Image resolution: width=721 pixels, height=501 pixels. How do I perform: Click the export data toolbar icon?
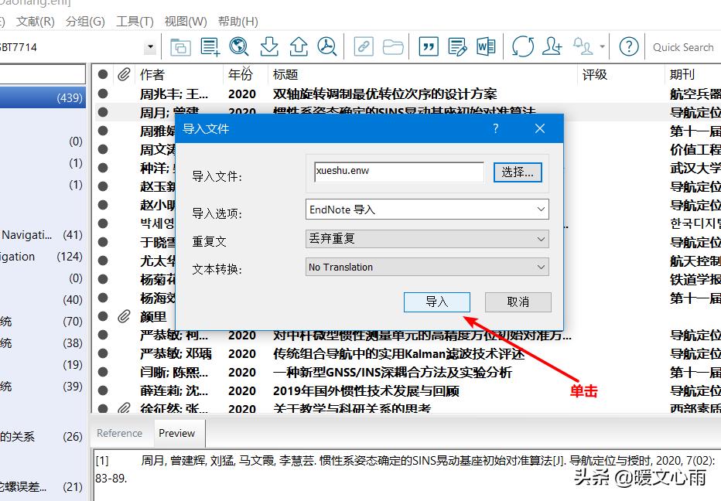tap(298, 46)
